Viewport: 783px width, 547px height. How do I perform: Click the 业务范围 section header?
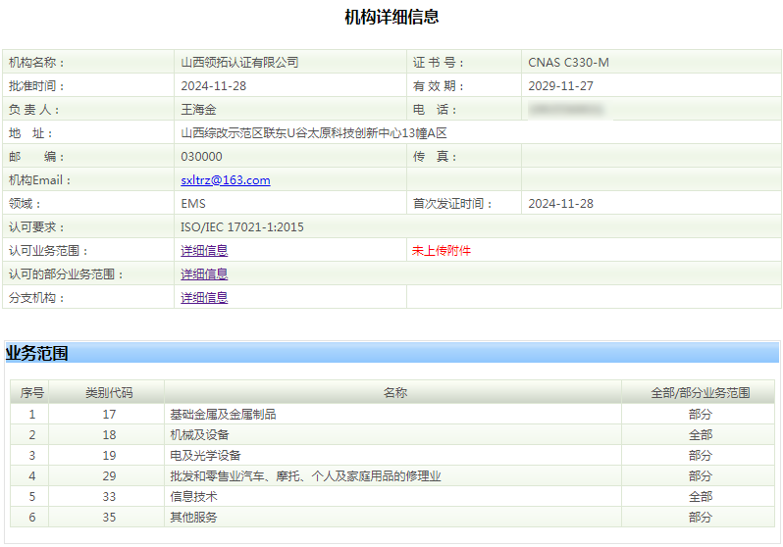click(37, 354)
